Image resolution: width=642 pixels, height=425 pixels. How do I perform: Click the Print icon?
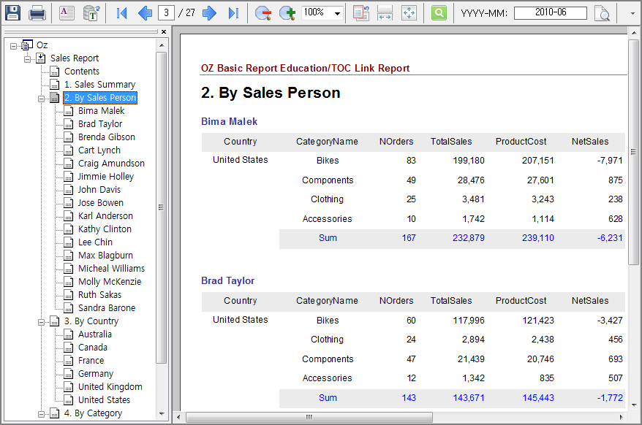(37, 12)
